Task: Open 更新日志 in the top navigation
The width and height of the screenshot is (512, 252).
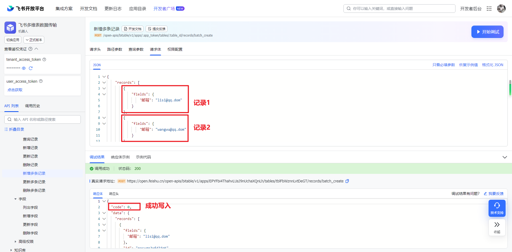Action: [113, 9]
